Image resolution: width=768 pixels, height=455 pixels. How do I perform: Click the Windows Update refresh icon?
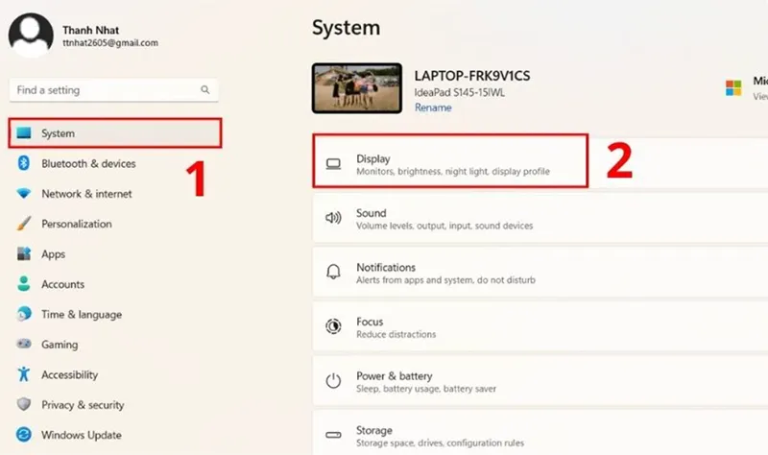tap(23, 435)
